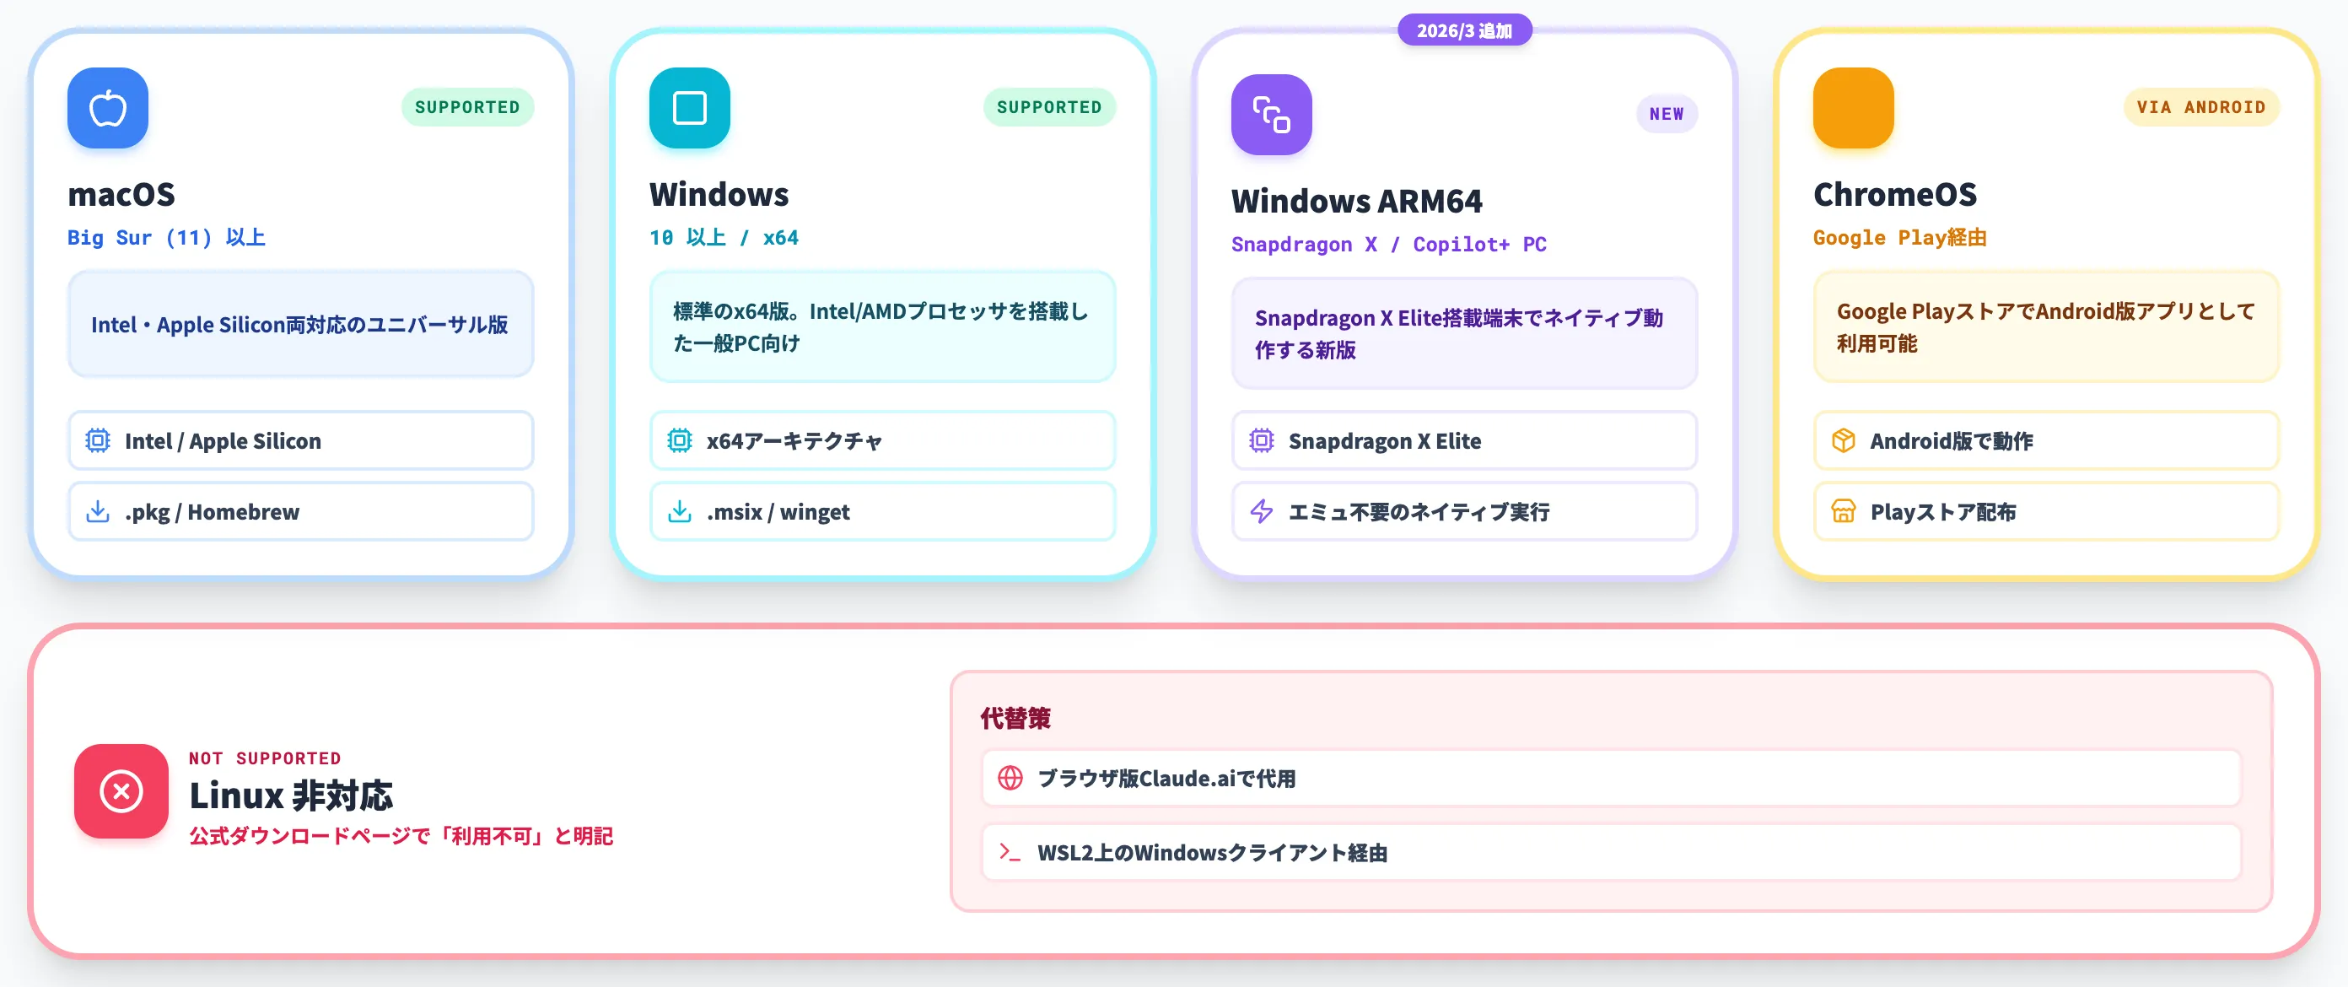Select the x64アーキテクチャ row

(x=882, y=440)
